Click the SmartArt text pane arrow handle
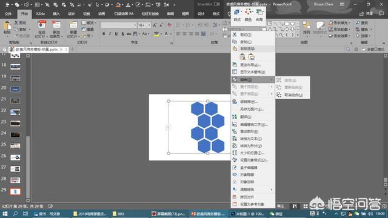The image size is (388, 218). 169,128
